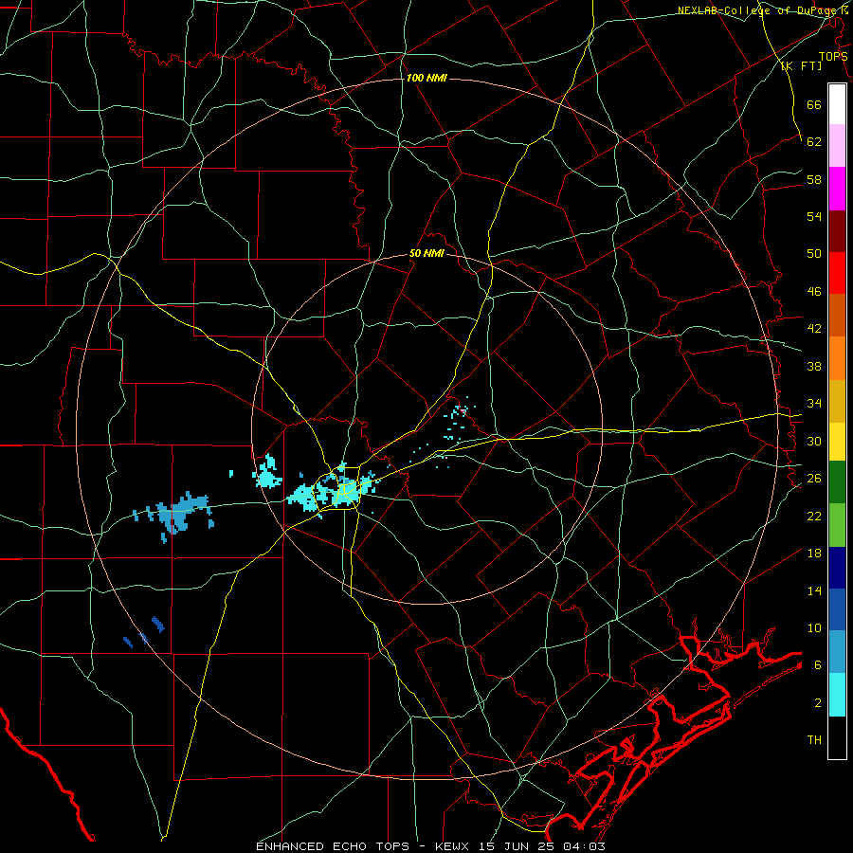Click the cyan band between 2 and 6
Image resolution: width=853 pixels, height=853 pixels.
(837, 695)
